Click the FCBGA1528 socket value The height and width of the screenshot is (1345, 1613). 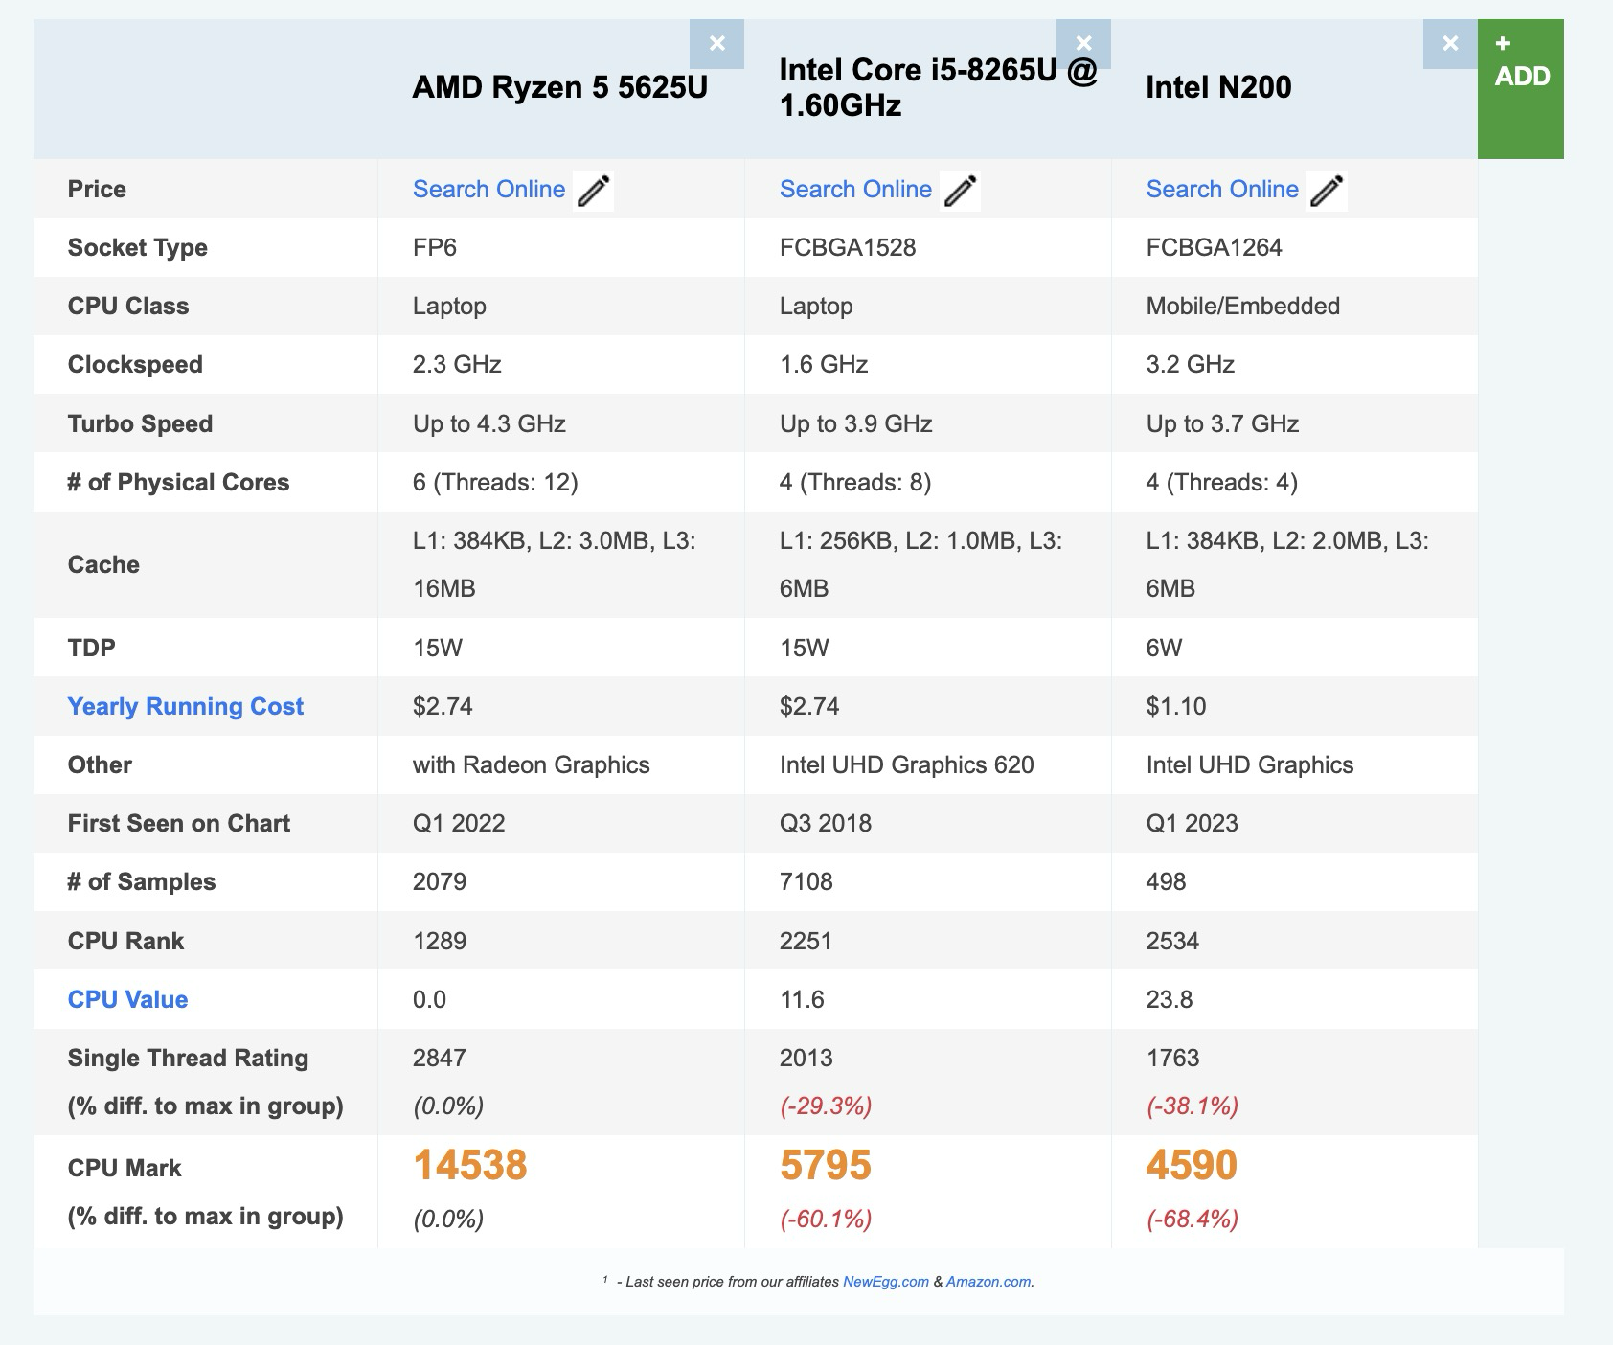pyautogui.click(x=848, y=247)
